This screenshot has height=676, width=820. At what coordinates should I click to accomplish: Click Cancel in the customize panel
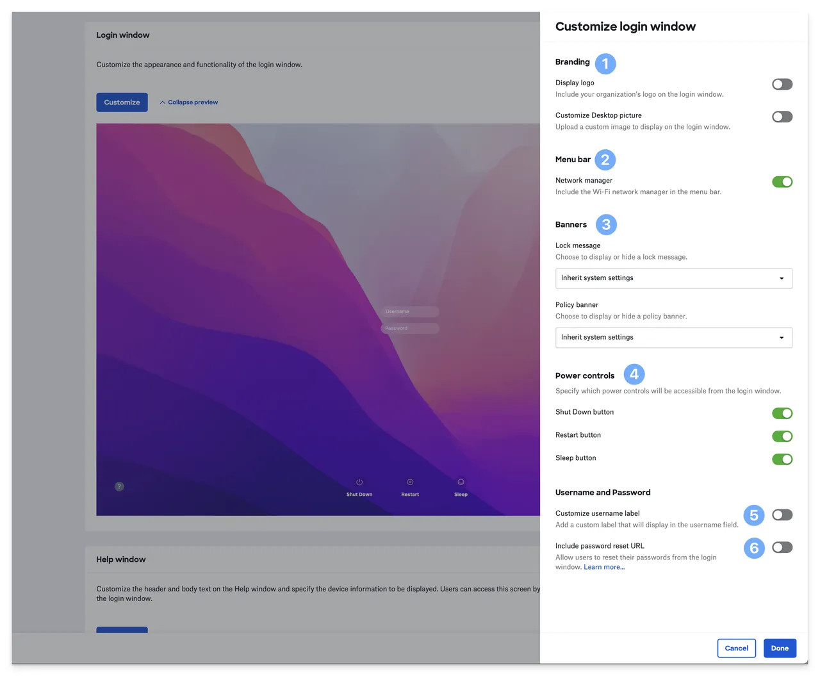tap(737, 648)
